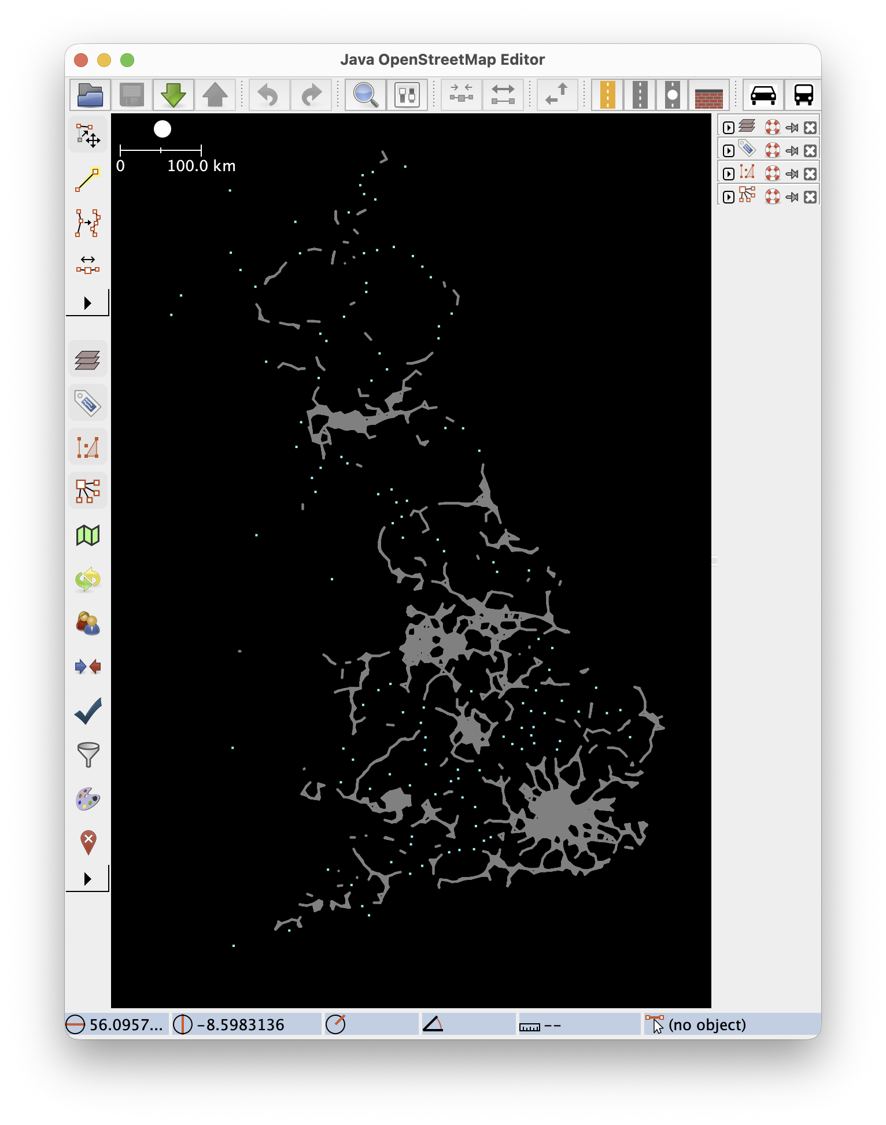886x1125 pixels.
Task: Activate the Draw Nodes line tool
Action: pyautogui.click(x=88, y=179)
